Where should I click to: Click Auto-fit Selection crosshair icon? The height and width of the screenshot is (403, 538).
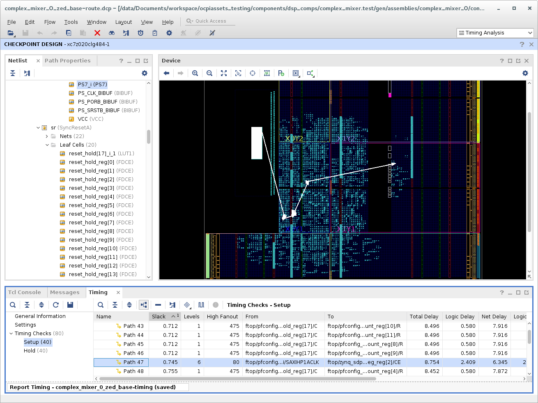pyautogui.click(x=253, y=73)
